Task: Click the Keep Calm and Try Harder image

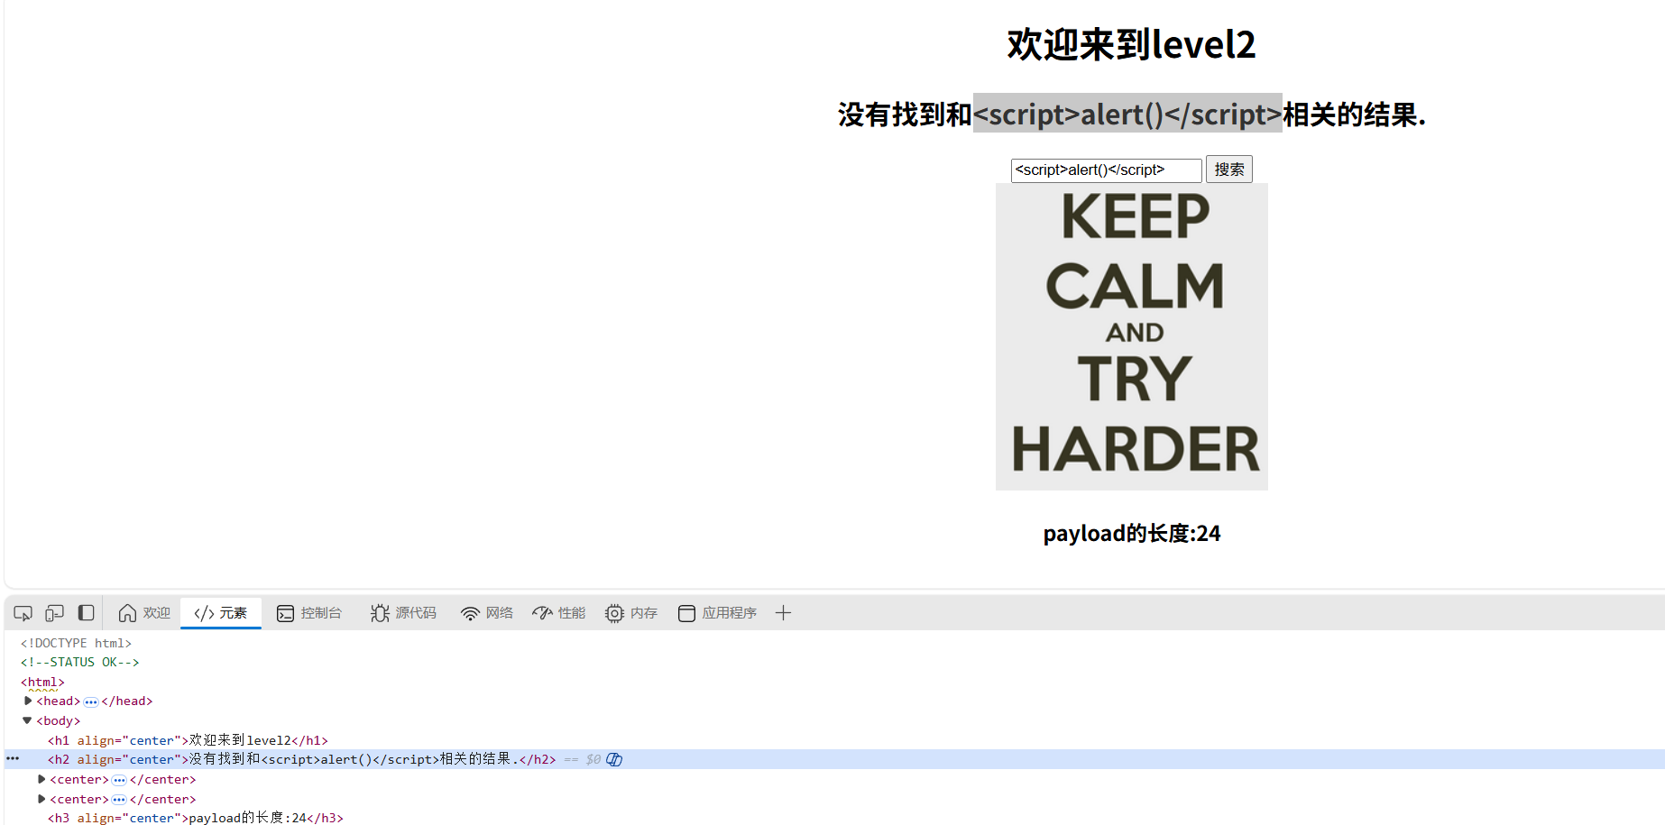Action: (1132, 336)
